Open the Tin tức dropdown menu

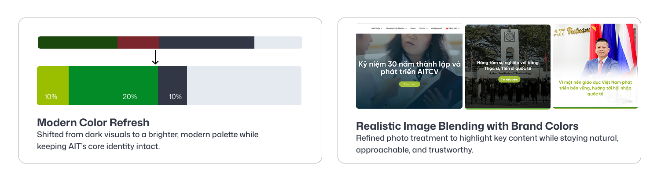tap(422, 28)
